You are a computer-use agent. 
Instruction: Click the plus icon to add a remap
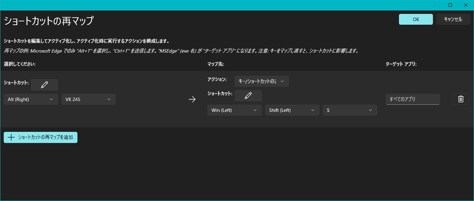(x=11, y=137)
